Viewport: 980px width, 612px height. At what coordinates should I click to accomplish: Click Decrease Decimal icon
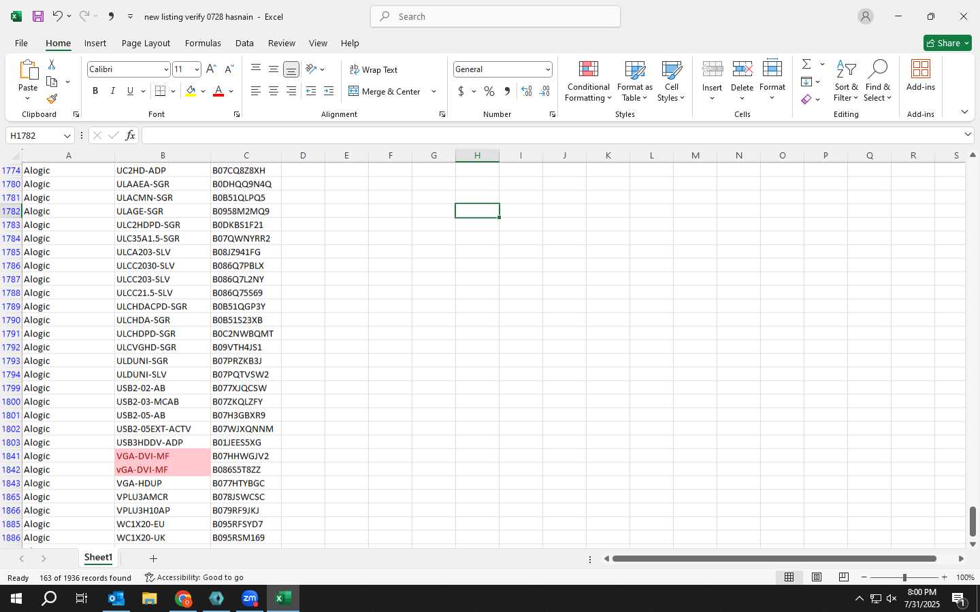(x=544, y=91)
